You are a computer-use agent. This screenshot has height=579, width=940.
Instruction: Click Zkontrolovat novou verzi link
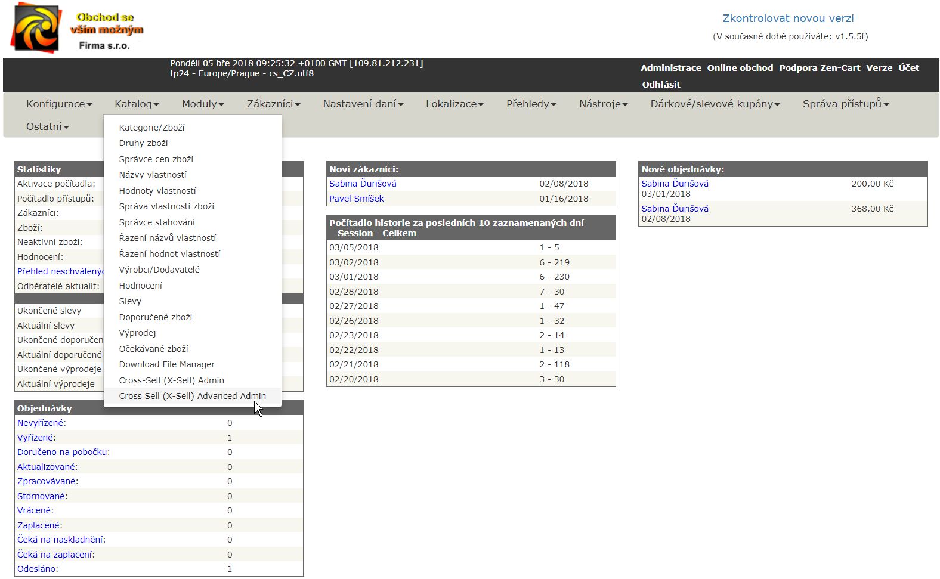click(x=787, y=18)
